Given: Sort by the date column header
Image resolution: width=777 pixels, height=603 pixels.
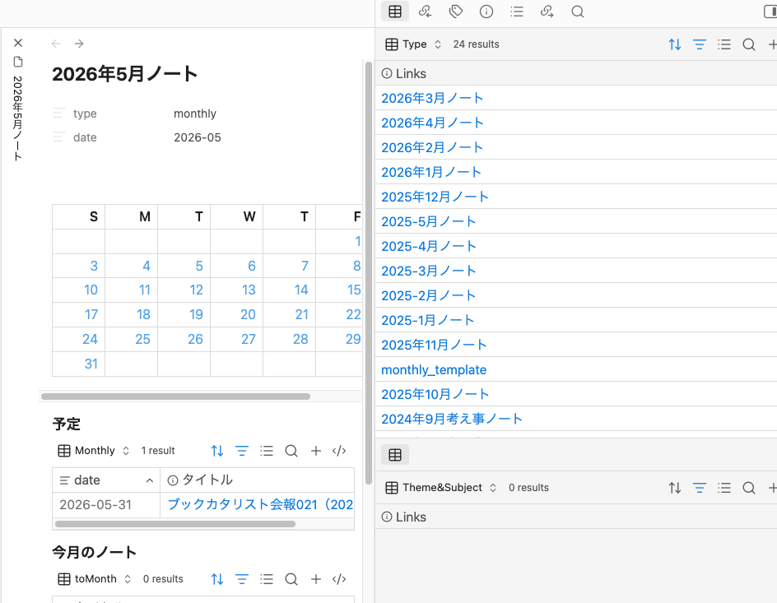Looking at the screenshot, I should pyautogui.click(x=106, y=480).
